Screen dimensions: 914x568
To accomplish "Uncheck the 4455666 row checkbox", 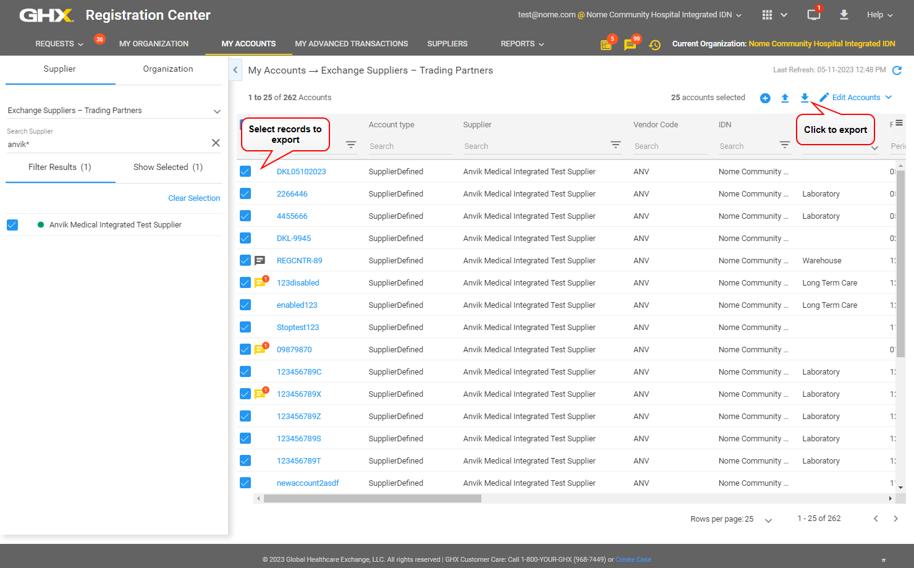I will 245,216.
